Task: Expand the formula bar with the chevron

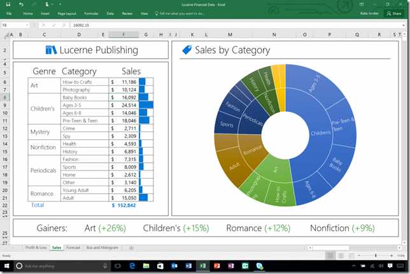Action: click(404, 25)
